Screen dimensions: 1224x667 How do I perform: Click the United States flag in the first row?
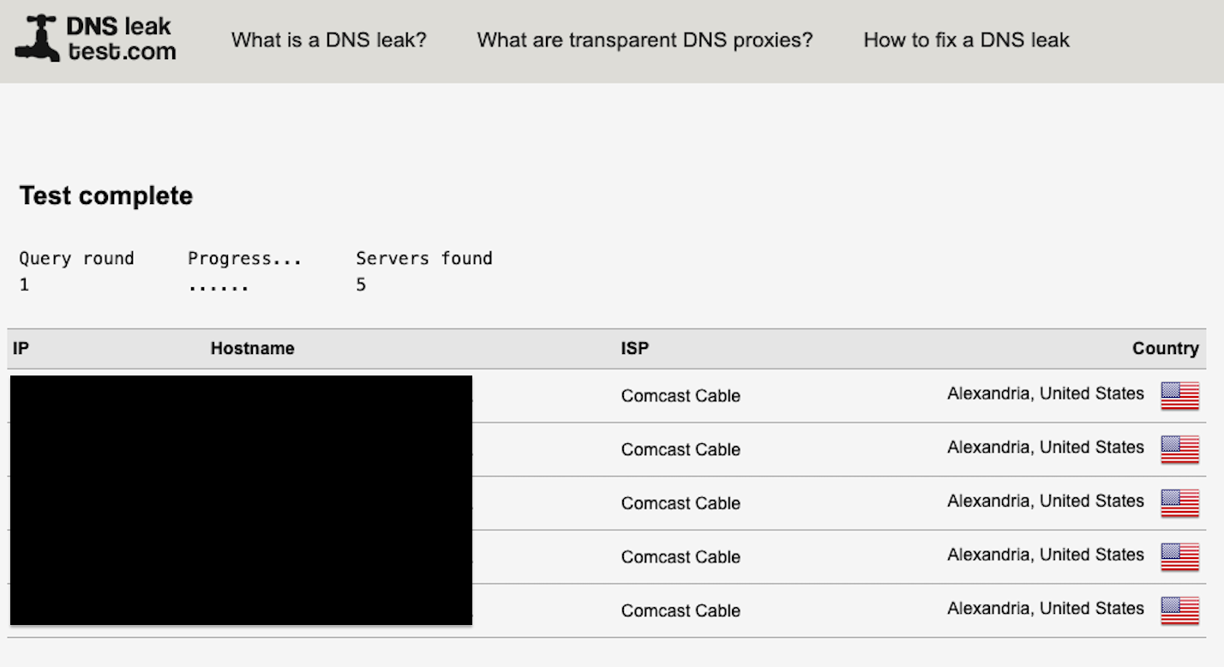[1179, 395]
